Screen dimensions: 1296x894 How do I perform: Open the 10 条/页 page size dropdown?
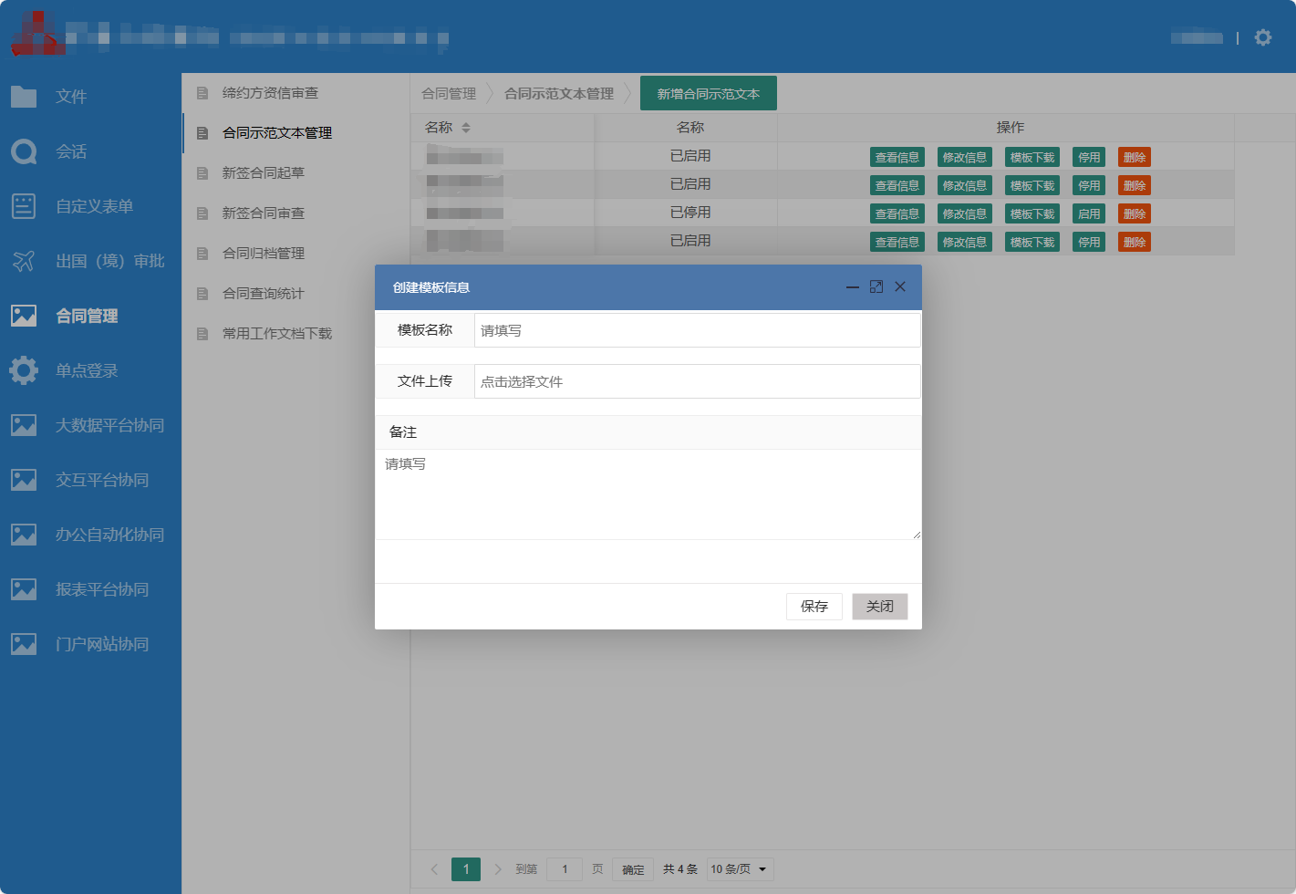click(740, 869)
